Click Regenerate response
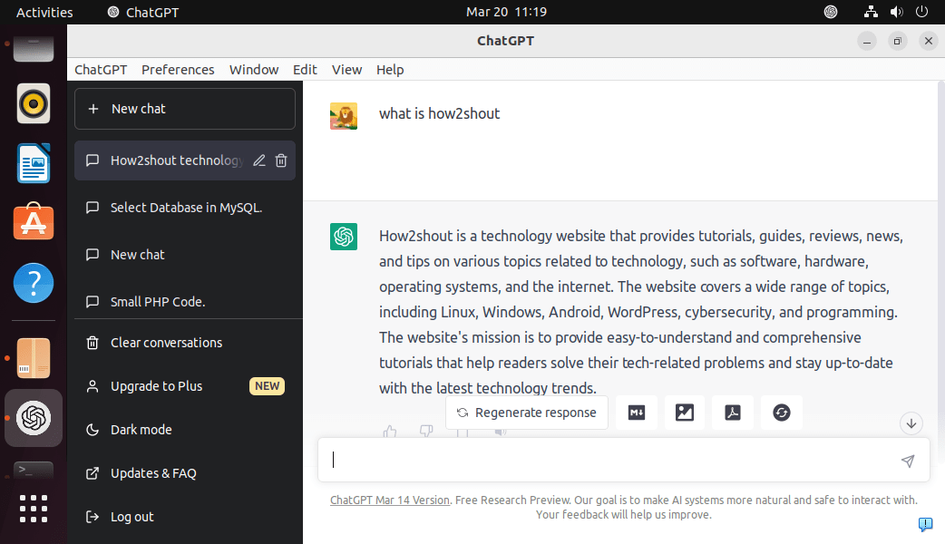 (527, 412)
